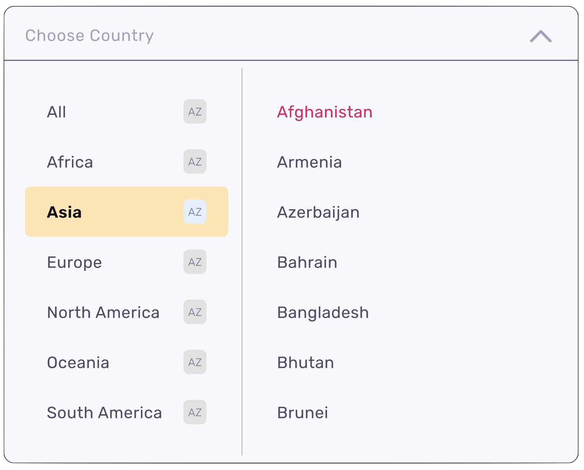This screenshot has height=470, width=584.
Task: Pick Bahrain as the country
Action: [x=307, y=263]
